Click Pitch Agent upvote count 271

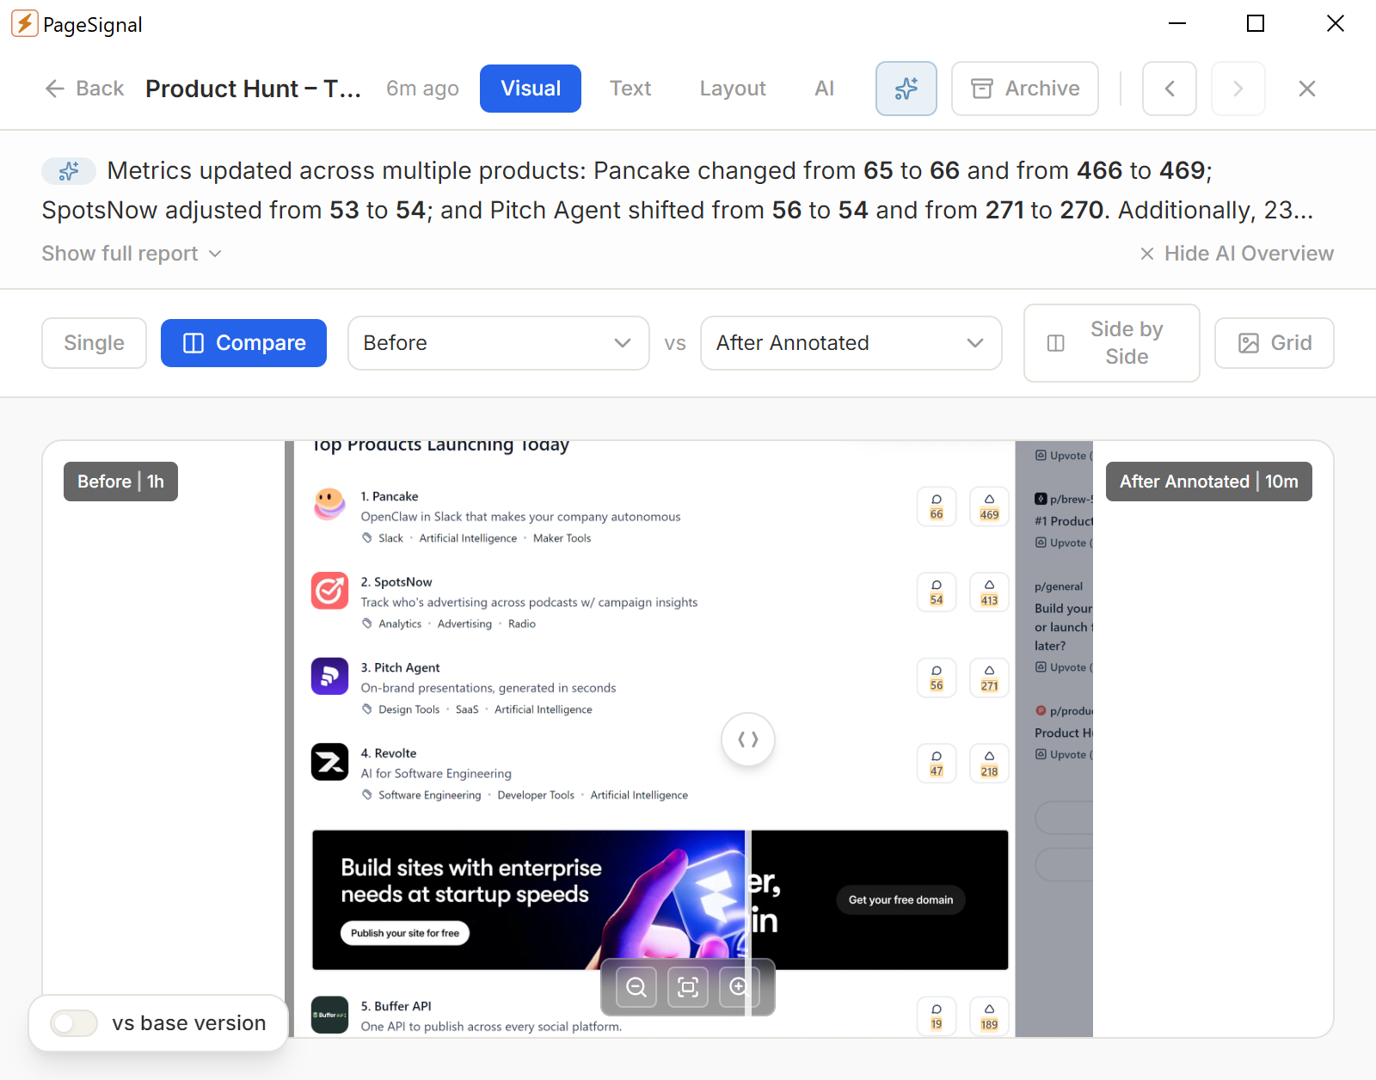pos(989,678)
